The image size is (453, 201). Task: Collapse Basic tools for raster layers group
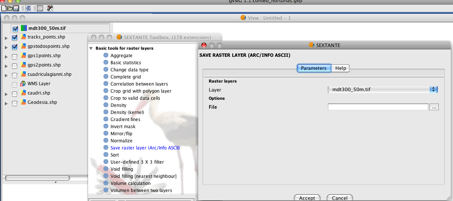[x=91, y=49]
